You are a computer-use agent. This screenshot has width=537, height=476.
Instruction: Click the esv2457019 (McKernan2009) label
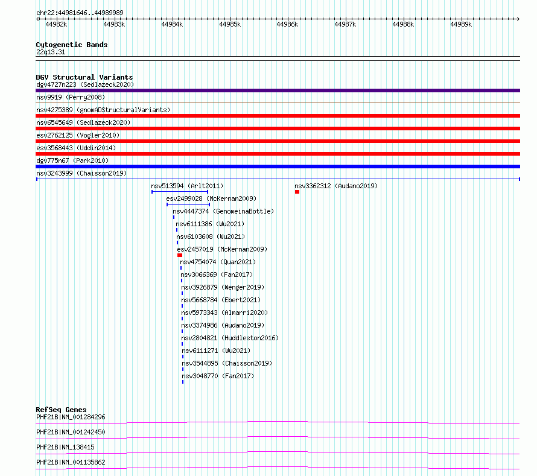click(x=222, y=249)
